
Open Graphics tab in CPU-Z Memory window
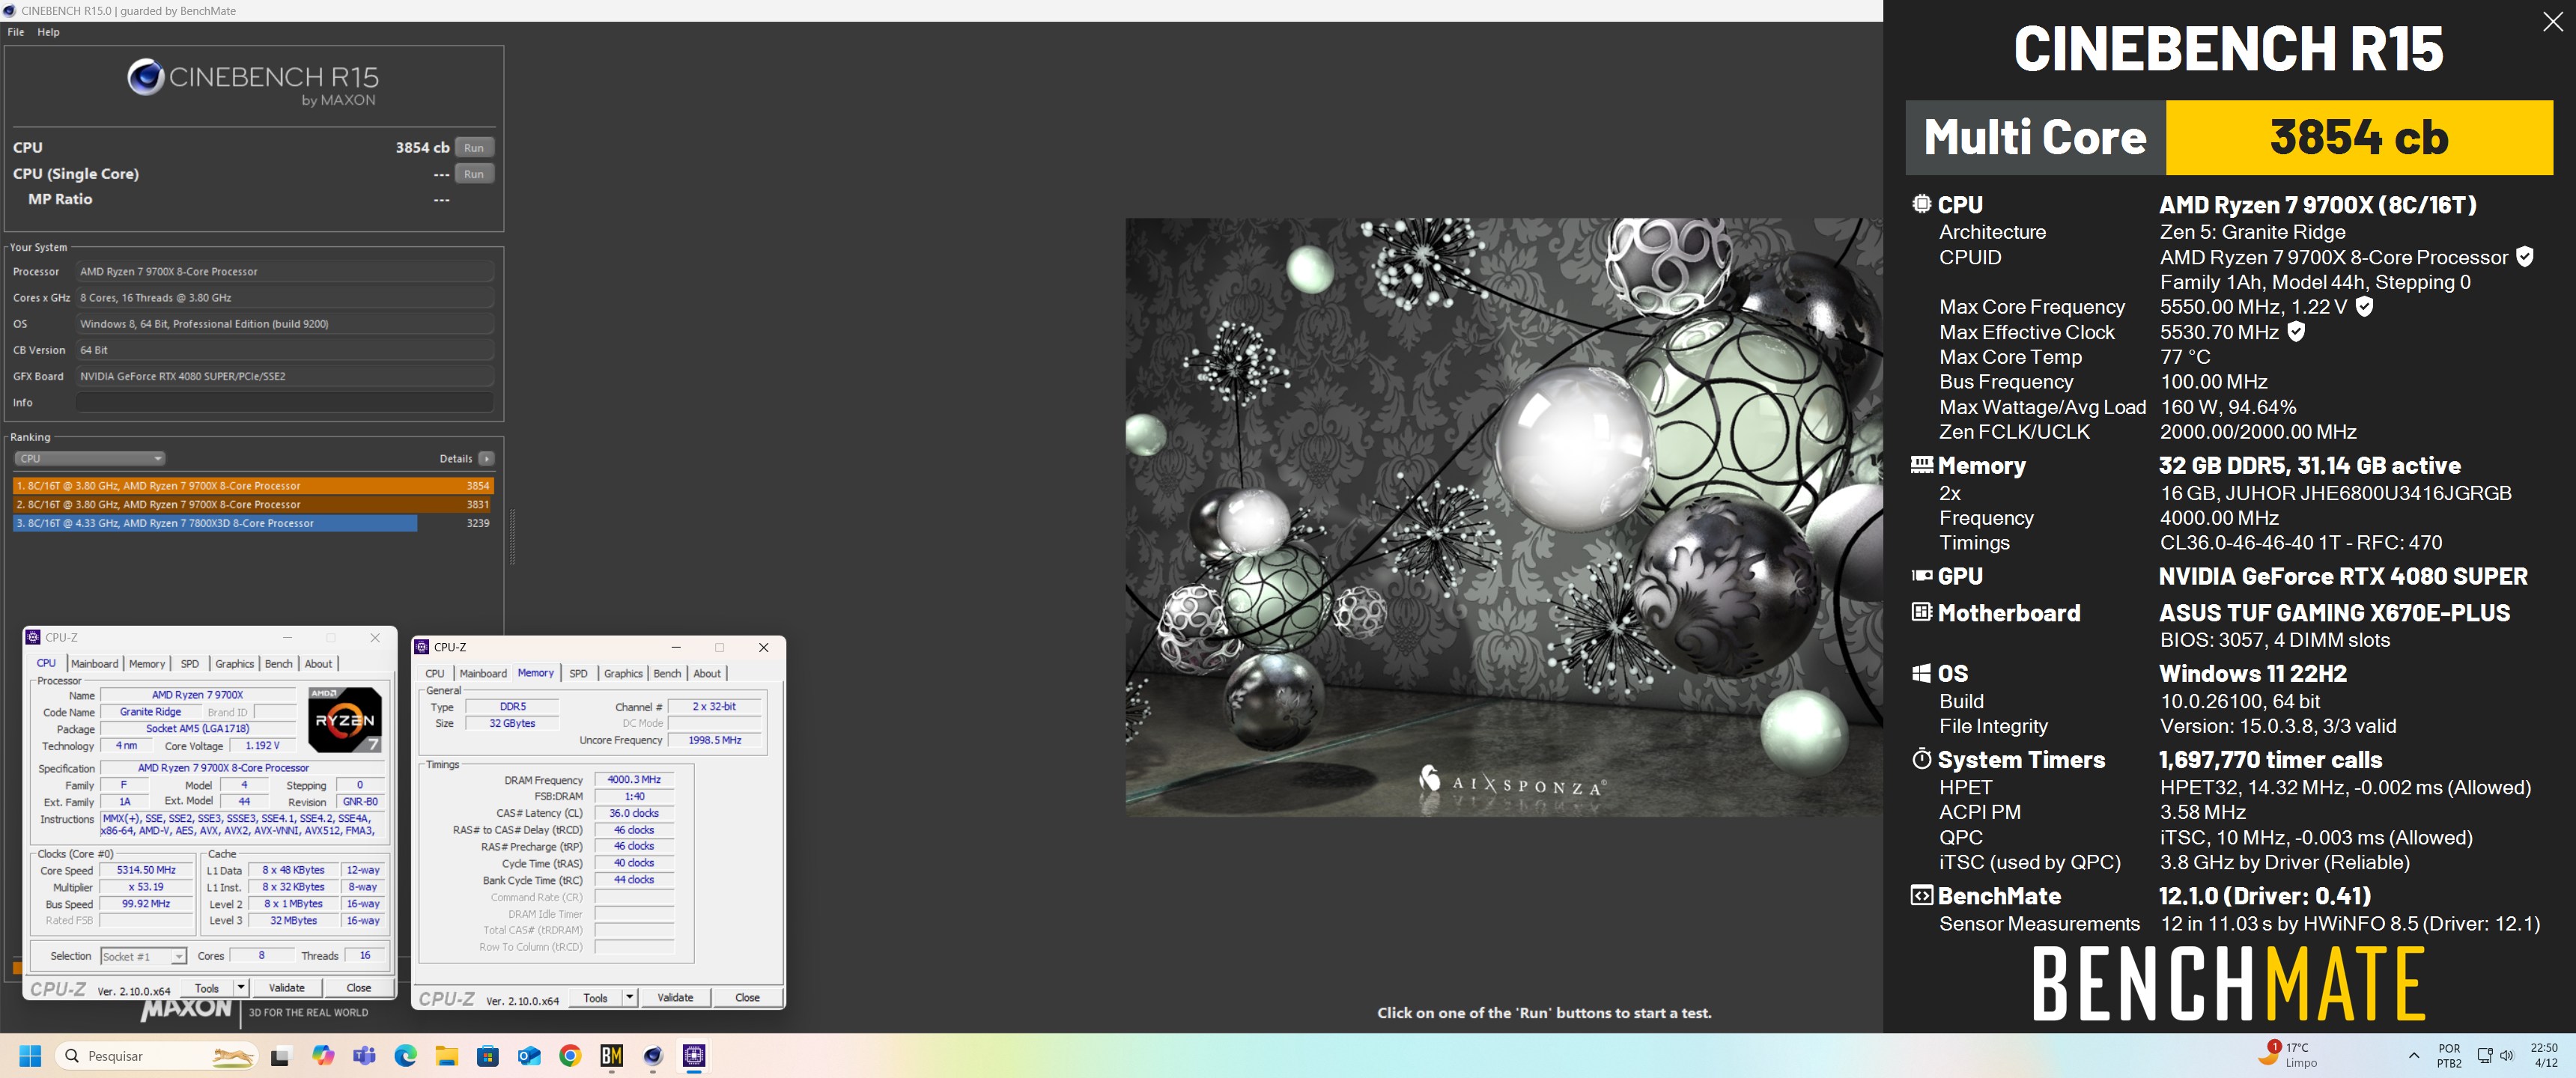click(623, 674)
